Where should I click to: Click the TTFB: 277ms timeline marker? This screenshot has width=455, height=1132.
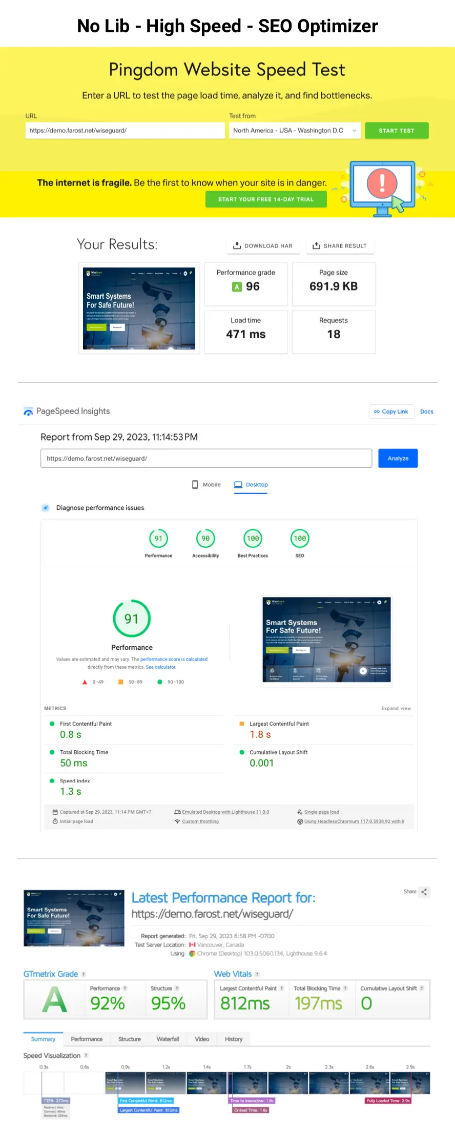(x=56, y=1101)
